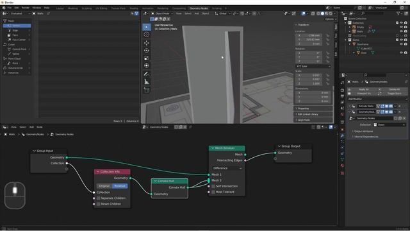This screenshot has width=410, height=231.
Task: Select the Transform tool in viewport toolbar
Action: pos(147,65)
